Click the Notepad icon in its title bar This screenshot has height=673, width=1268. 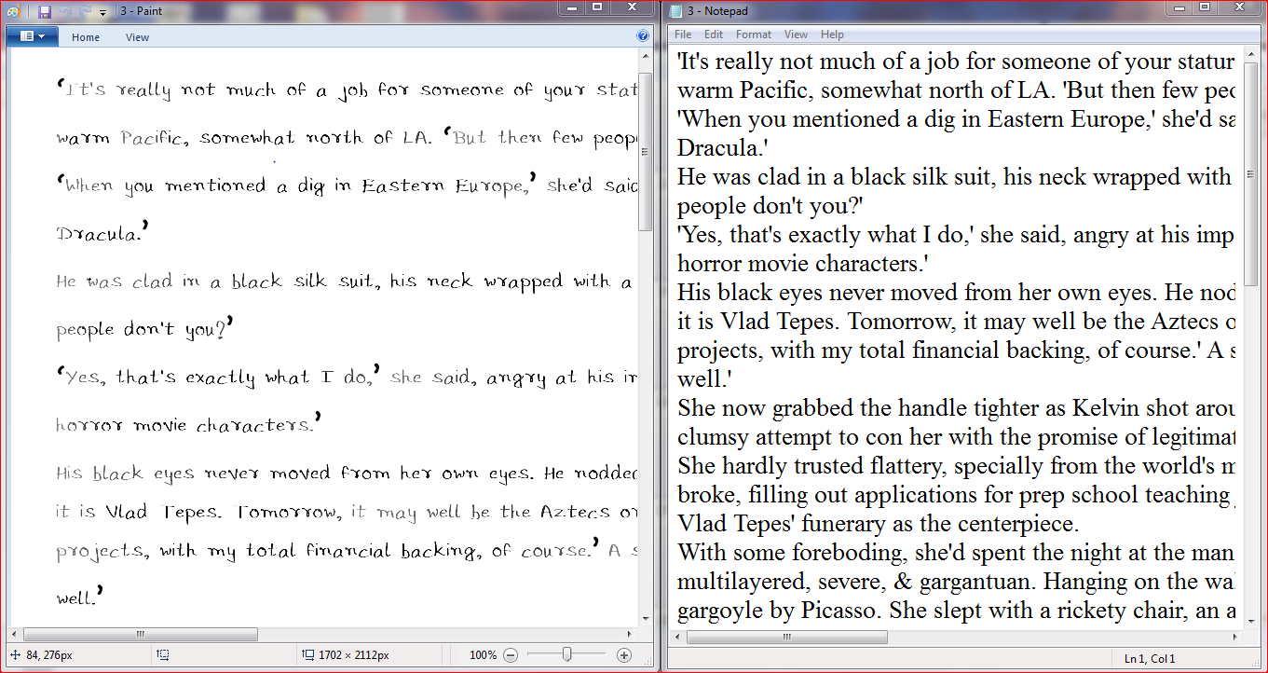676,11
